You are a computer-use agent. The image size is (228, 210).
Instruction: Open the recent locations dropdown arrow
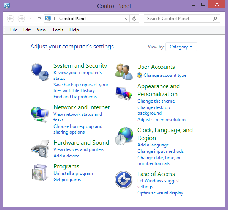pyautogui.click(x=30, y=19)
